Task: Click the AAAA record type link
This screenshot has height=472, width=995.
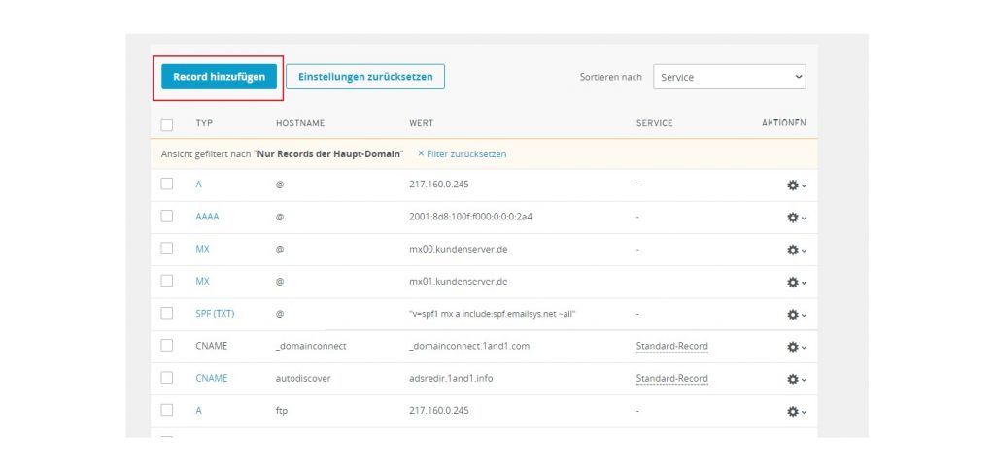Action: pos(207,217)
